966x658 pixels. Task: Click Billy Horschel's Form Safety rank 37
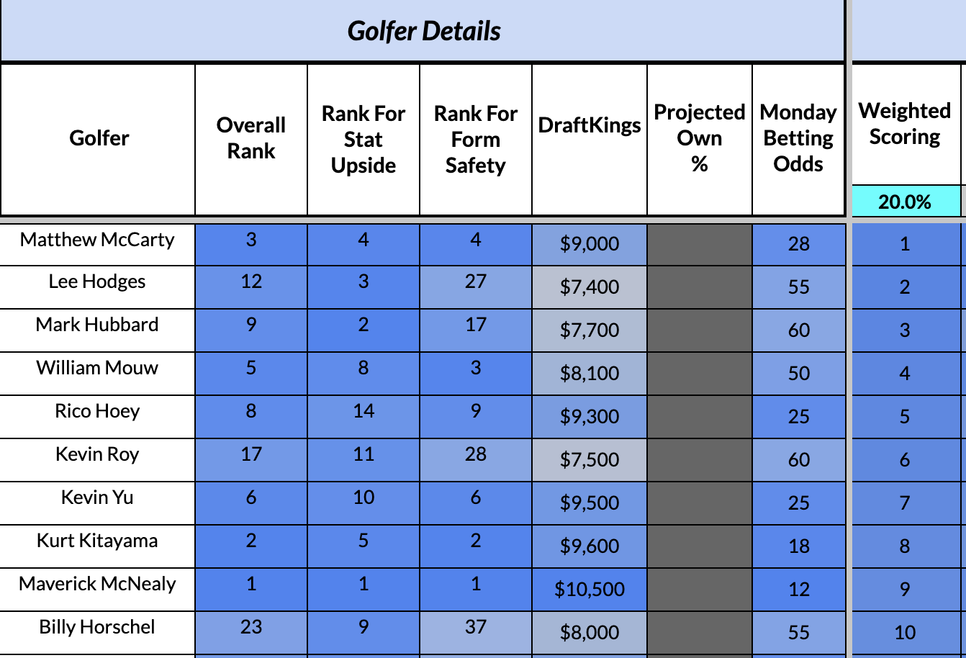pyautogui.click(x=476, y=627)
